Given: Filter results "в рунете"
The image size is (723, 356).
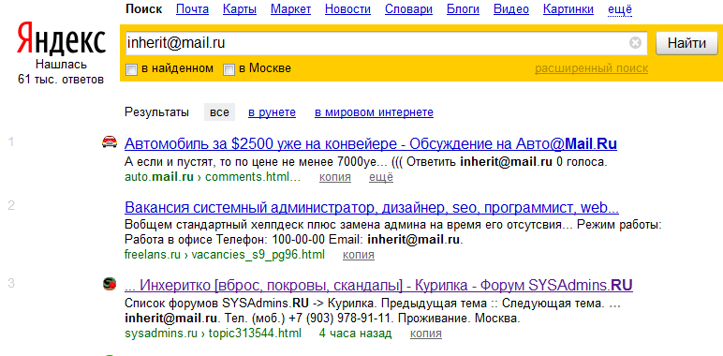Looking at the screenshot, I should pos(272,112).
